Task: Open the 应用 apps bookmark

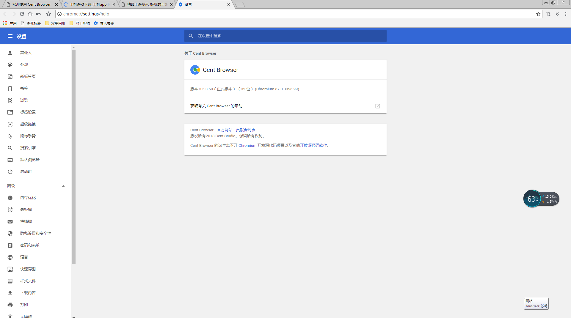Action: (10, 23)
